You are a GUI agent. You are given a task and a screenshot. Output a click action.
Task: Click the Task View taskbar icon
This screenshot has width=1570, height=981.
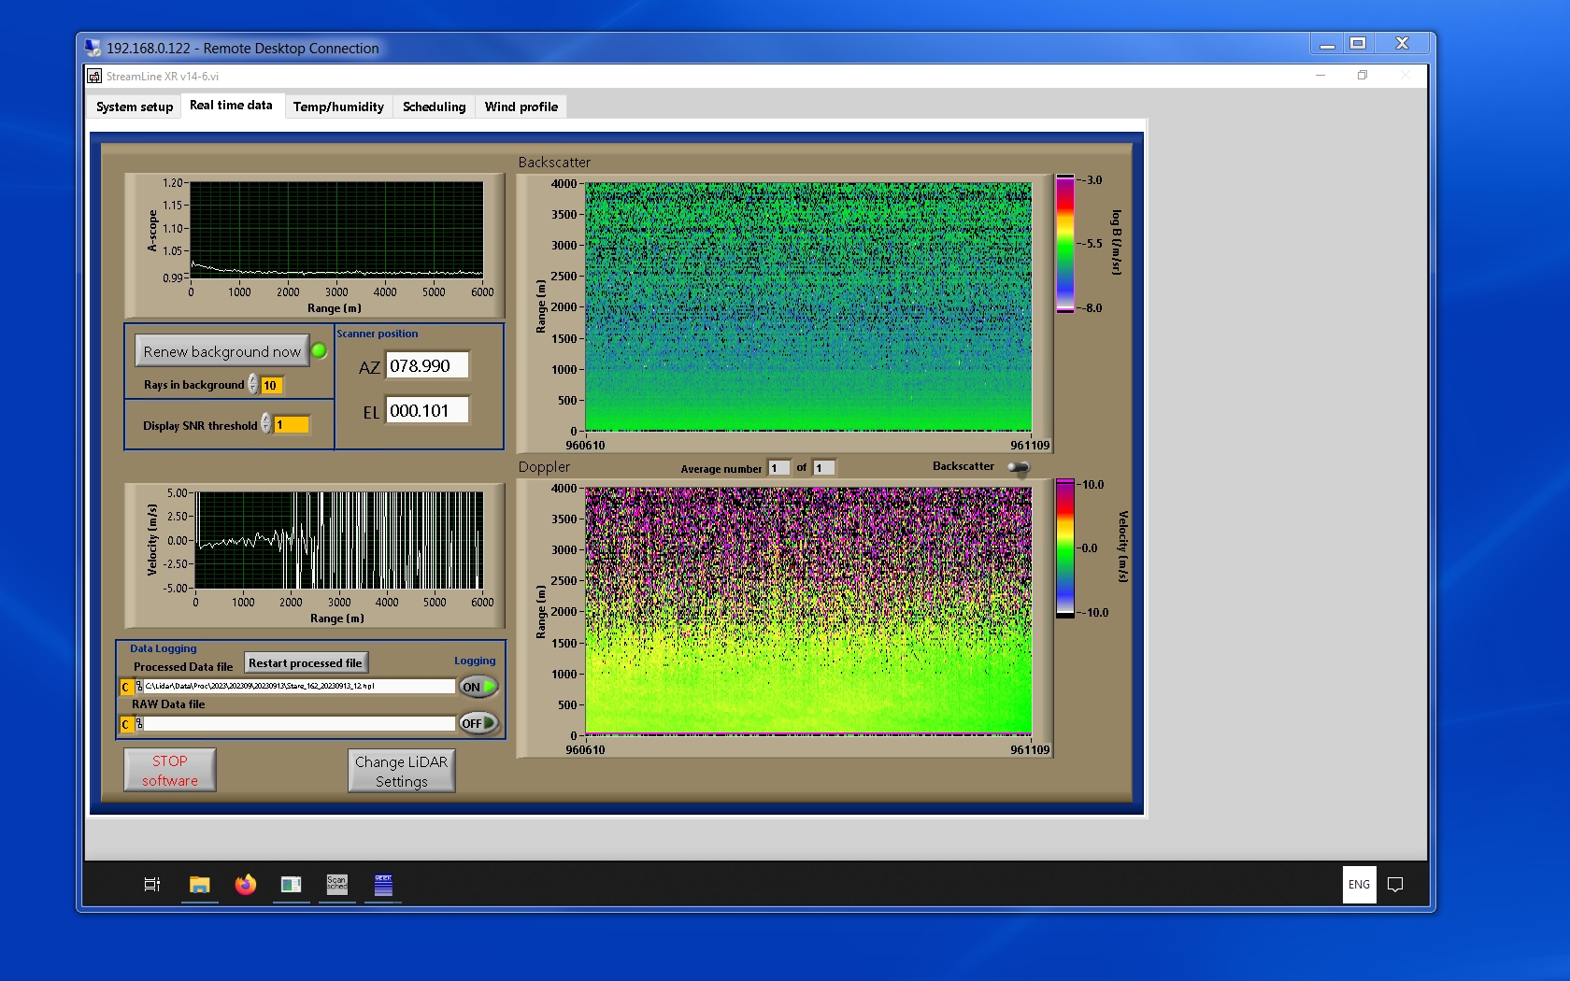[152, 884]
